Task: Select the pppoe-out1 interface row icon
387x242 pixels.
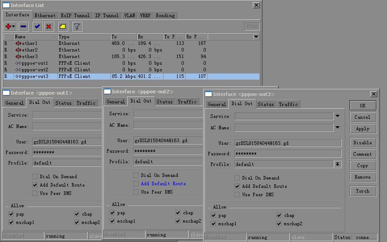Action: 18,63
